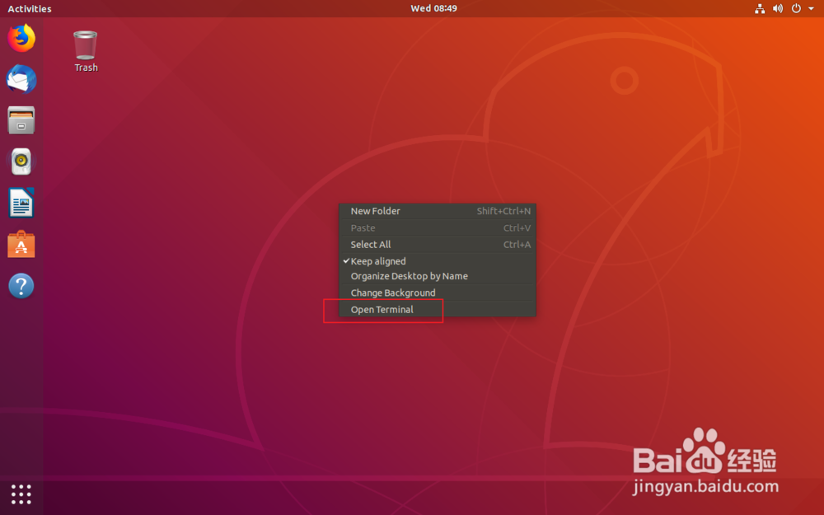This screenshot has width=824, height=515.
Task: Open the clock calendar Wed 08:49
Action: 433,8
